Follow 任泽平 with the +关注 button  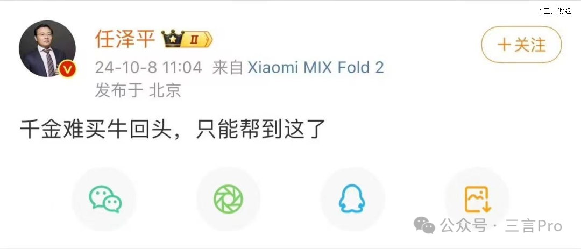point(521,45)
